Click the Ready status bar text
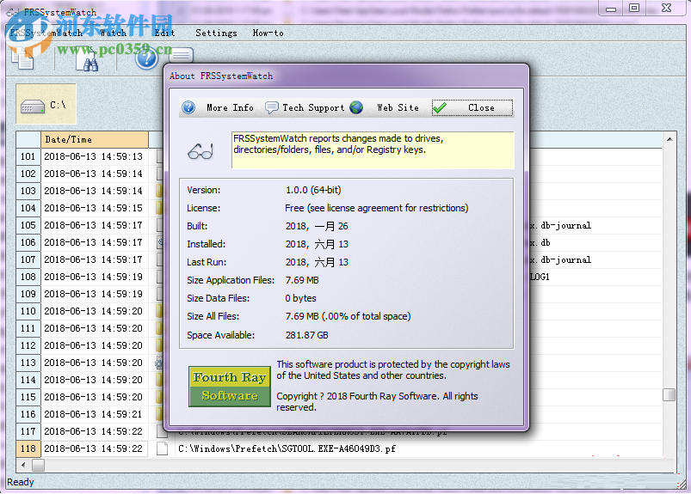 tap(21, 482)
